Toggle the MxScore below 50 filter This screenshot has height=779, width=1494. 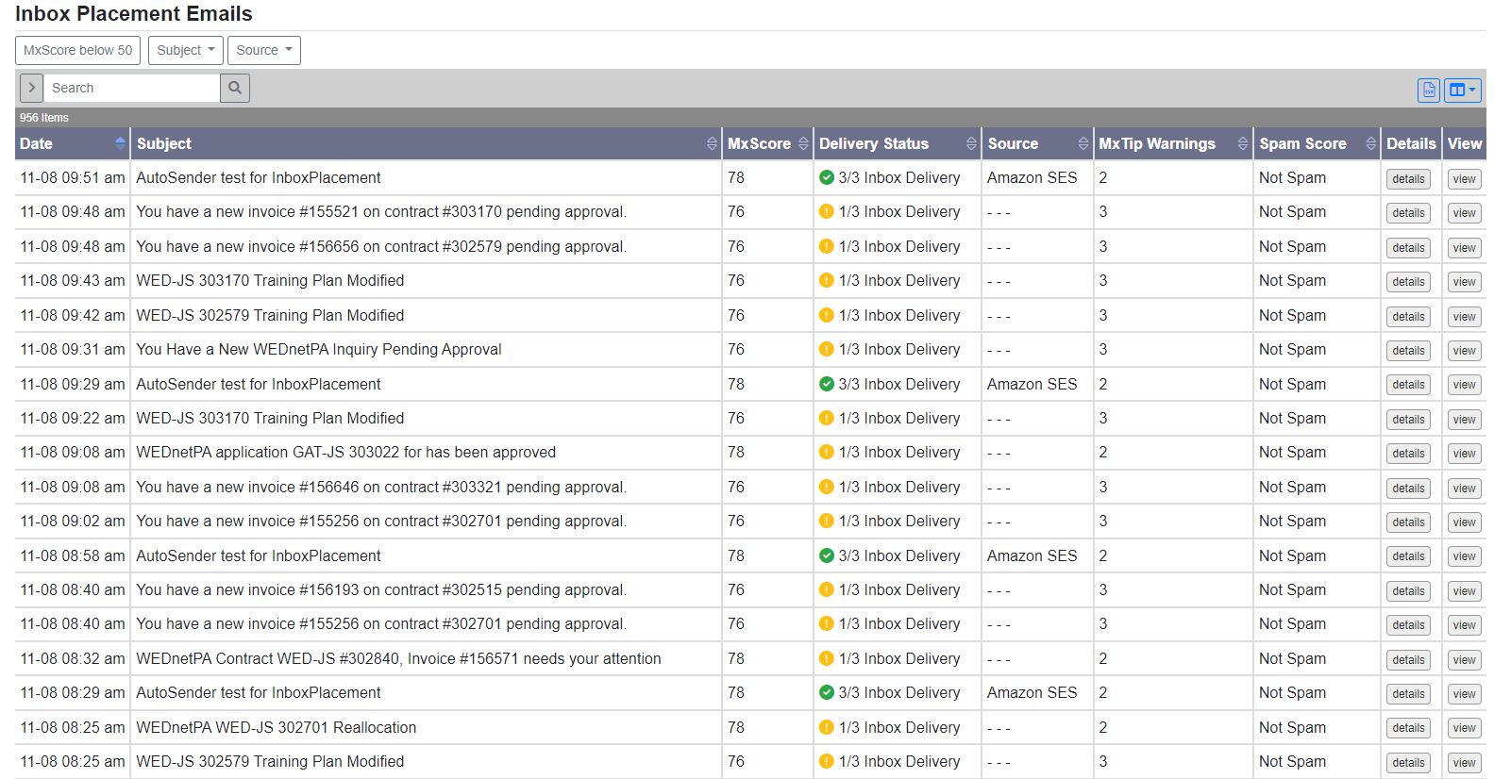click(78, 50)
